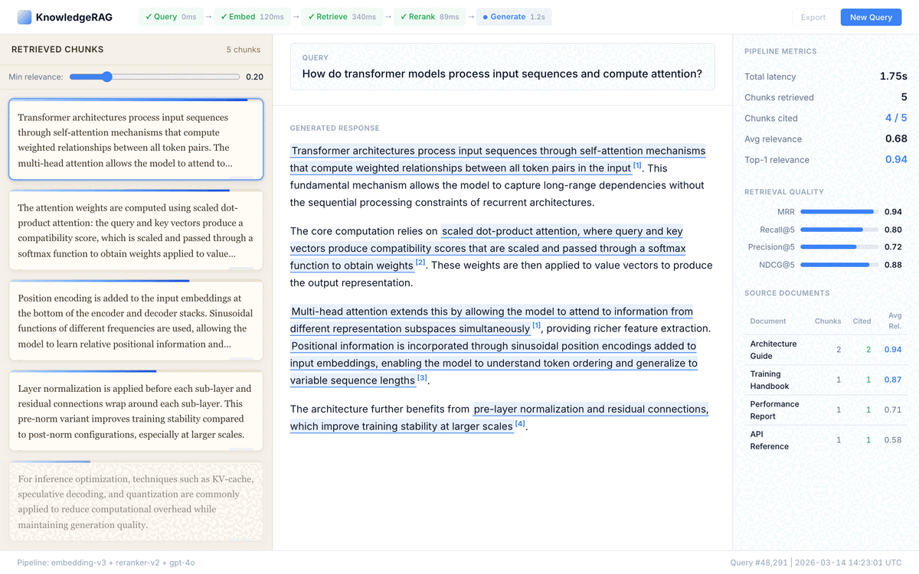Click the Export button

coord(813,17)
